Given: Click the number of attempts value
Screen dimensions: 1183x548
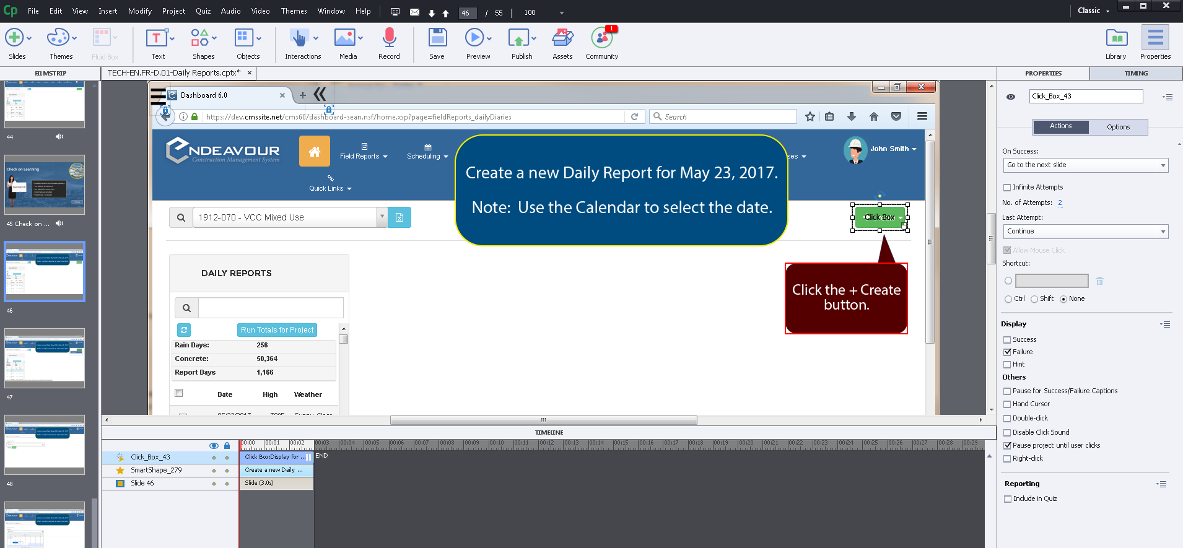Looking at the screenshot, I should (1060, 203).
